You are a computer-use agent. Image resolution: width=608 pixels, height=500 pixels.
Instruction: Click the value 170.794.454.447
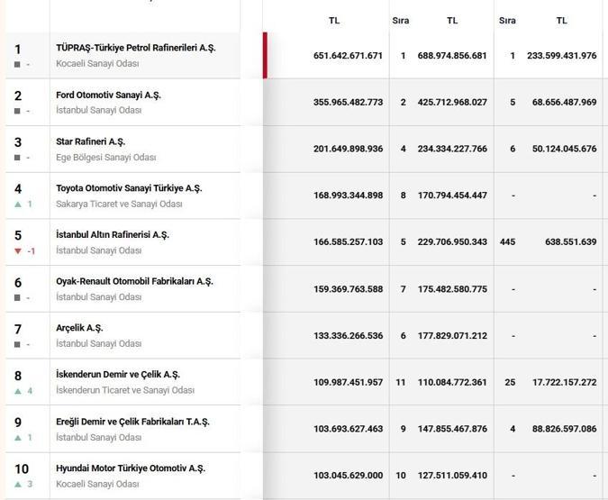coord(452,195)
